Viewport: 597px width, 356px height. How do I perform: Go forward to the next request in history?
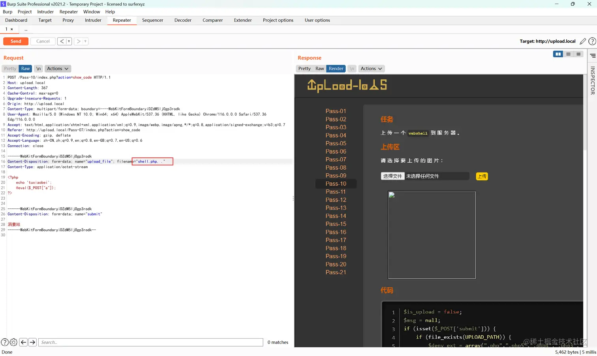tap(79, 41)
